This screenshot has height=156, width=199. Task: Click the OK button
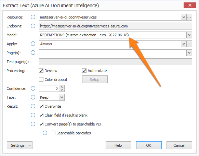tap(149, 145)
